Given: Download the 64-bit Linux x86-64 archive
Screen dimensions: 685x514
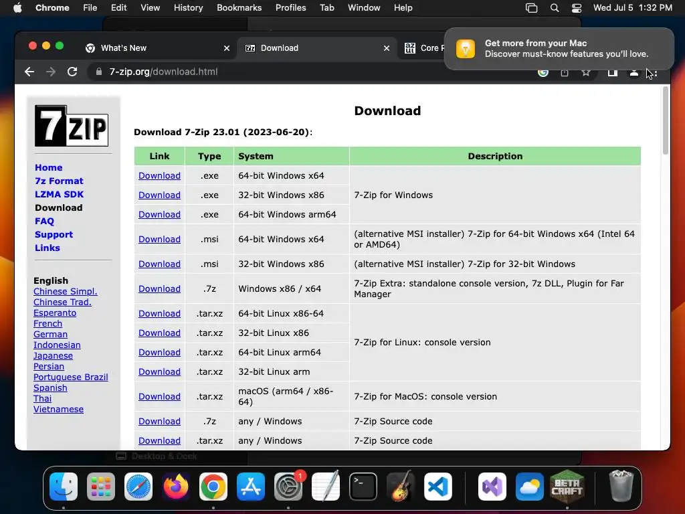Looking at the screenshot, I should (159, 313).
